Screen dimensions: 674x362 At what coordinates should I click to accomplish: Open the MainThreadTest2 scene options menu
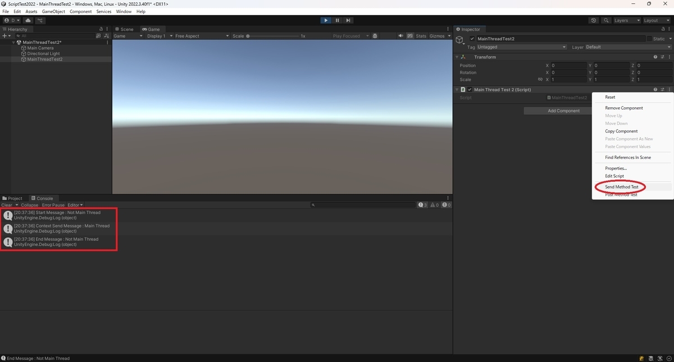(x=107, y=42)
